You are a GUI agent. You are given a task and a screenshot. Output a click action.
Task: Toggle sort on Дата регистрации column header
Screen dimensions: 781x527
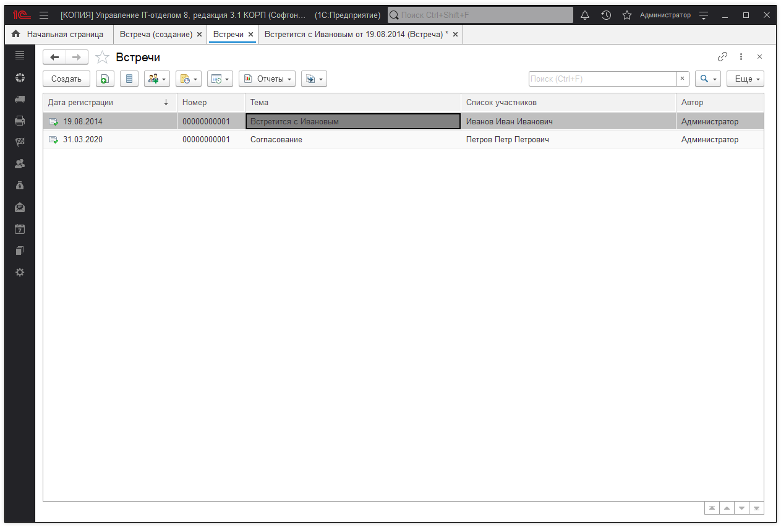point(109,102)
